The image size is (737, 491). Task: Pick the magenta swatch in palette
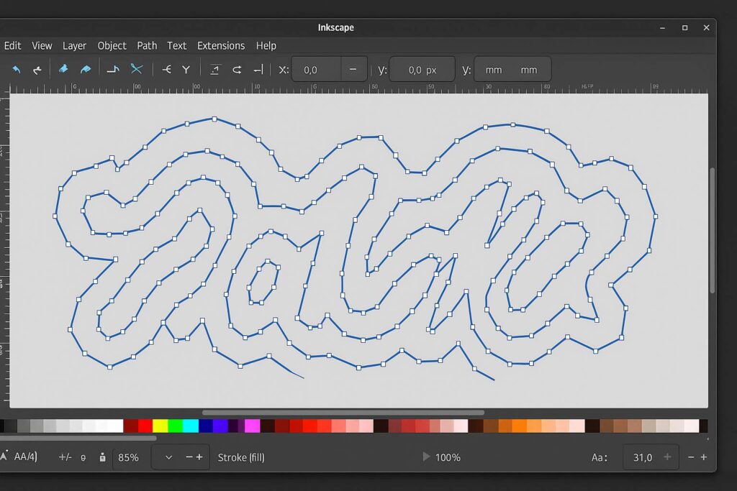coord(252,426)
